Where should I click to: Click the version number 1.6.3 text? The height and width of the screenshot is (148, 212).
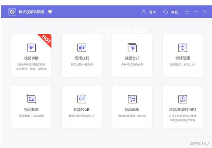click(x=199, y=143)
